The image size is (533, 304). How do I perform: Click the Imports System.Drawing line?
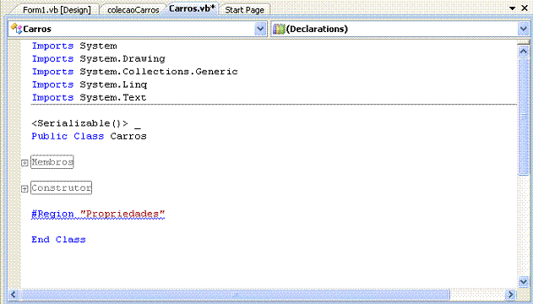99,59
